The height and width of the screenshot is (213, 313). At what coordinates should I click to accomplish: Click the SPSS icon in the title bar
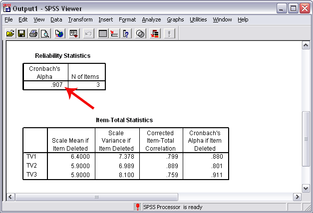point(7,8)
